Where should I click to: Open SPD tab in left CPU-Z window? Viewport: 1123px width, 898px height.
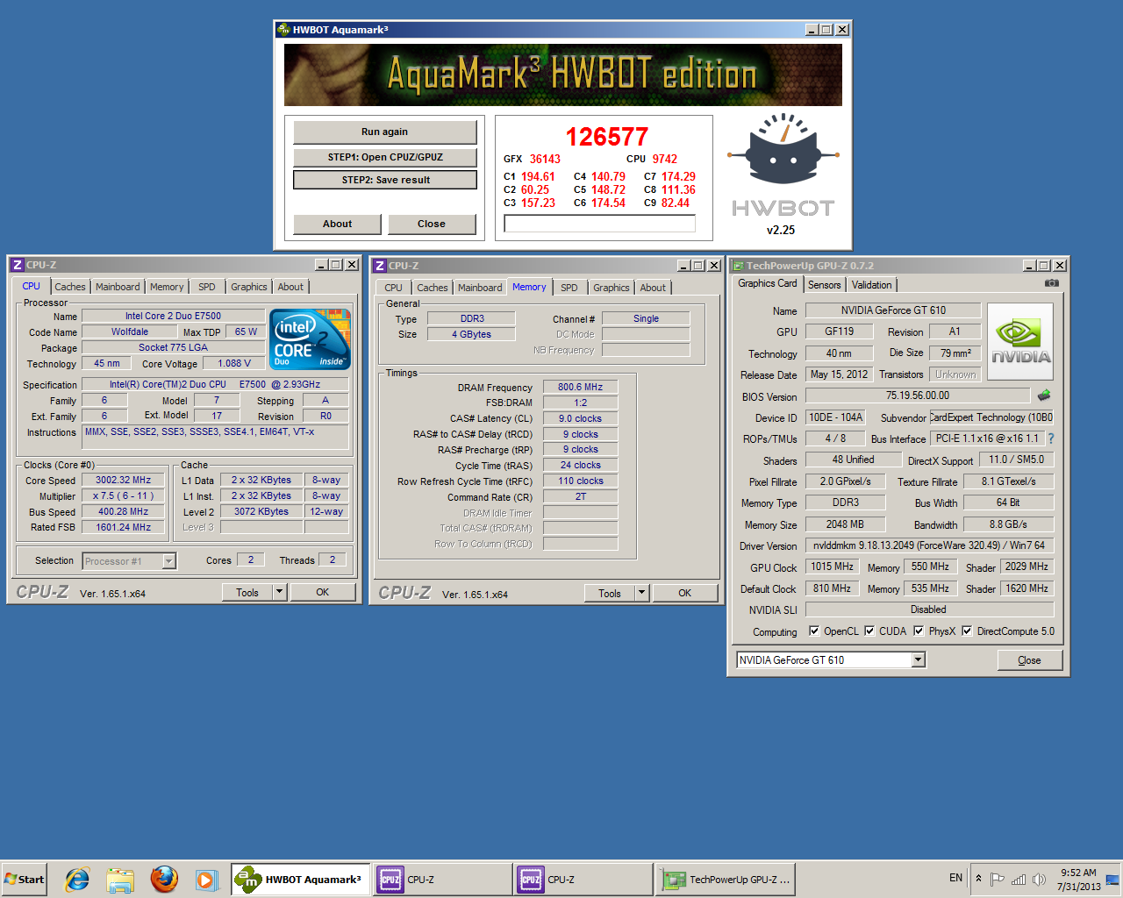point(207,287)
